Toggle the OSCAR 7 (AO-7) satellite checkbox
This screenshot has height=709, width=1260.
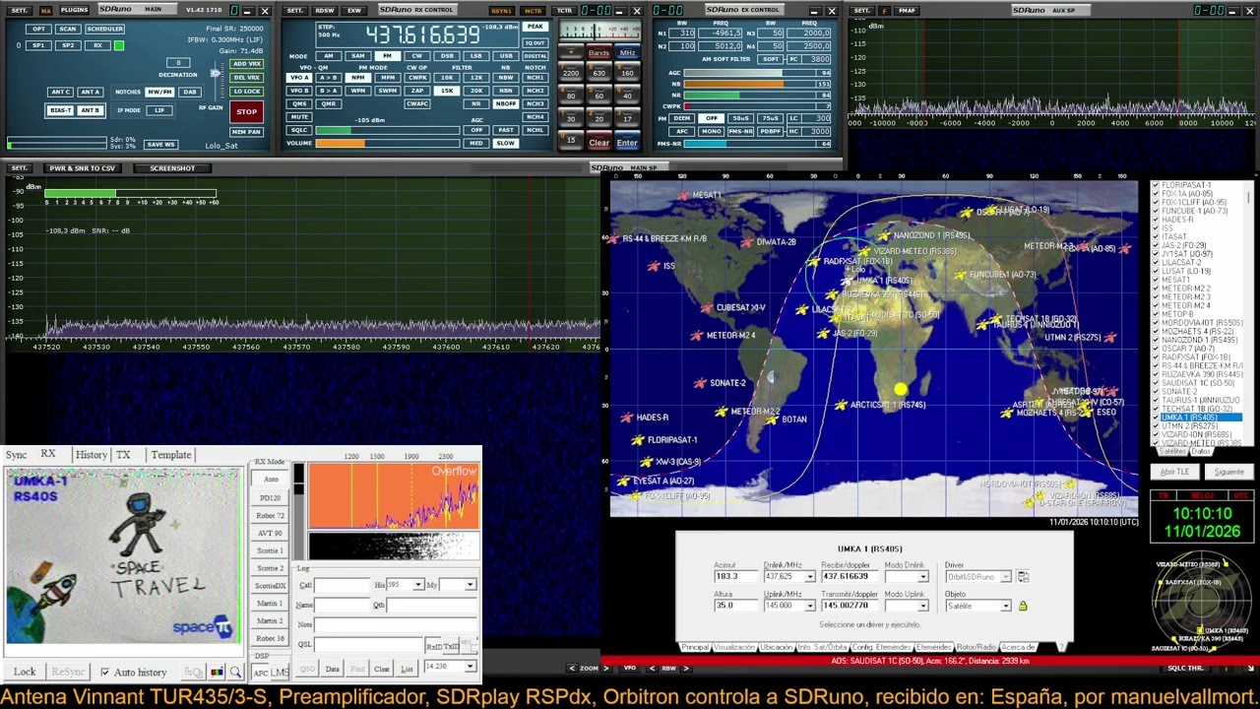(1156, 349)
